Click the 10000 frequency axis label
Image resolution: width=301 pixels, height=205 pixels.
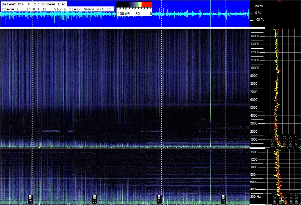[255, 68]
